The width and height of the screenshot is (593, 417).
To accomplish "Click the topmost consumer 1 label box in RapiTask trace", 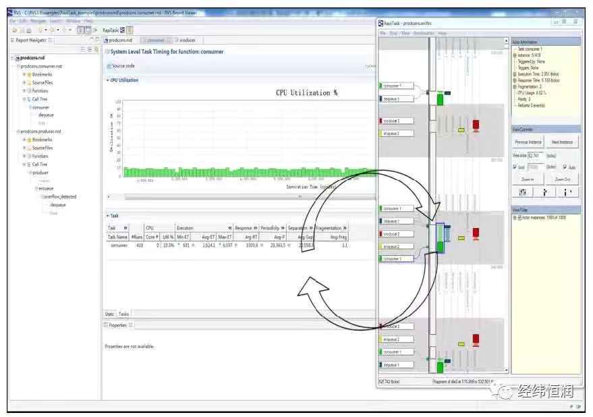I will [396, 86].
